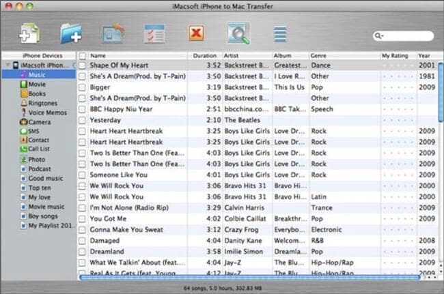Click the list view toolbar icon
The image size is (444, 294).
point(280,34)
